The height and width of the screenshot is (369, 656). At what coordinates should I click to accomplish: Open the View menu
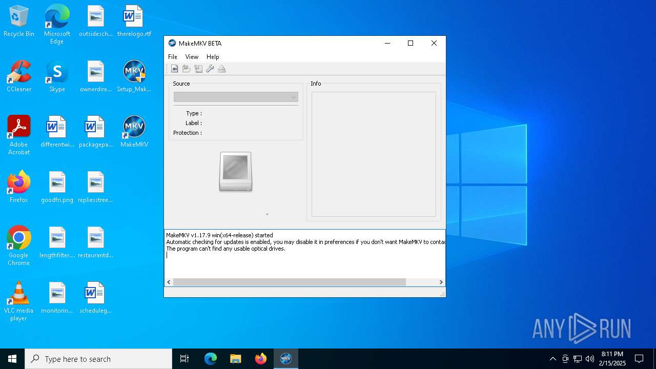[192, 57]
